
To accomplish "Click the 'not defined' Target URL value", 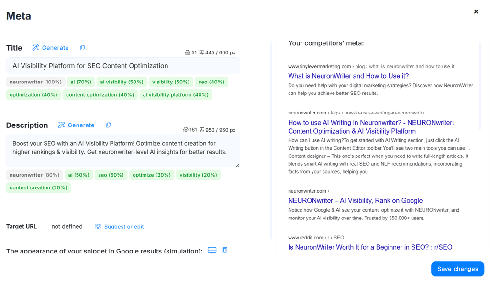I will (67, 226).
